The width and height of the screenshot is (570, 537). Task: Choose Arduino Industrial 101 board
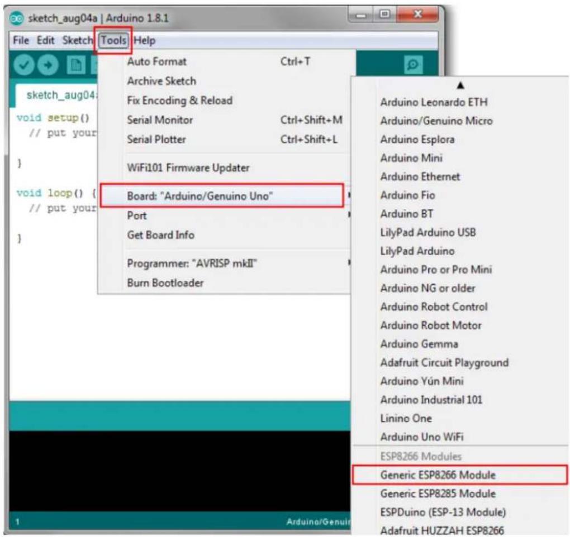click(460, 400)
